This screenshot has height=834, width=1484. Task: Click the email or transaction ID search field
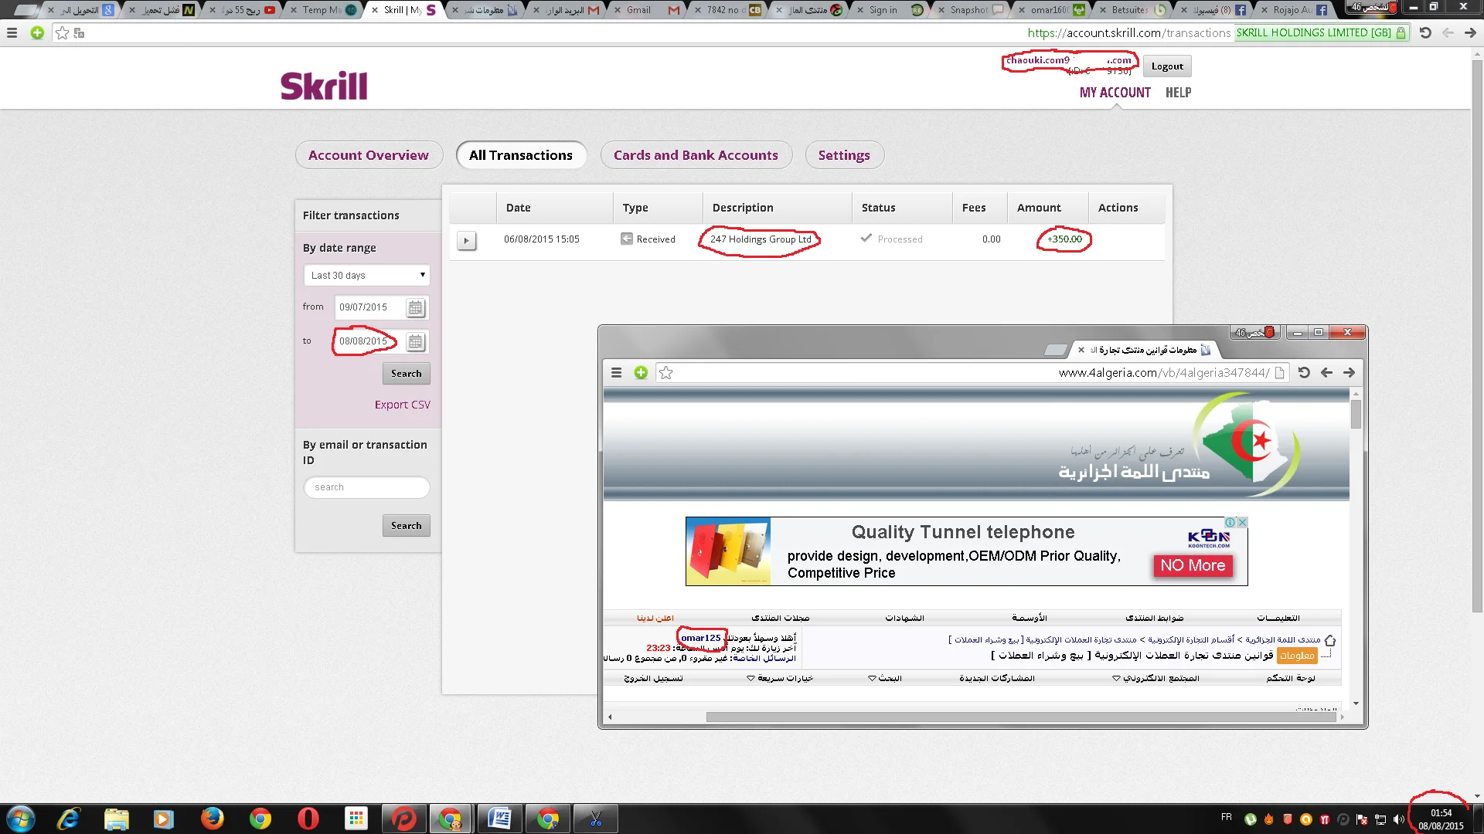pyautogui.click(x=366, y=487)
